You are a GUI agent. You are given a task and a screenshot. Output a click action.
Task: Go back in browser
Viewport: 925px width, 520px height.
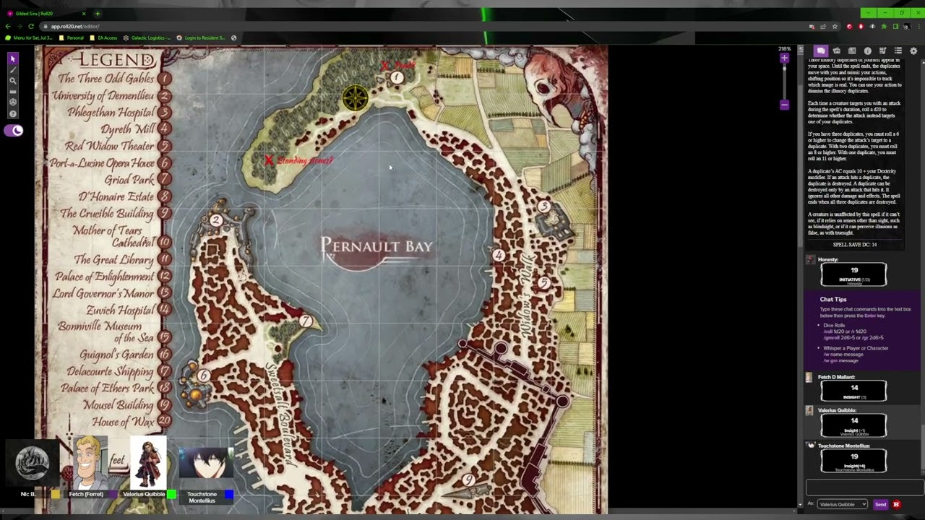(8, 26)
